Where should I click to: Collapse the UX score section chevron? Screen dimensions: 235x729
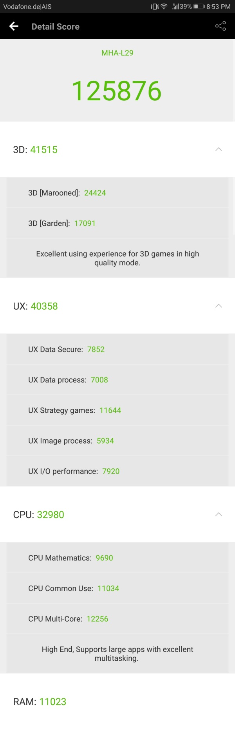coord(219,306)
